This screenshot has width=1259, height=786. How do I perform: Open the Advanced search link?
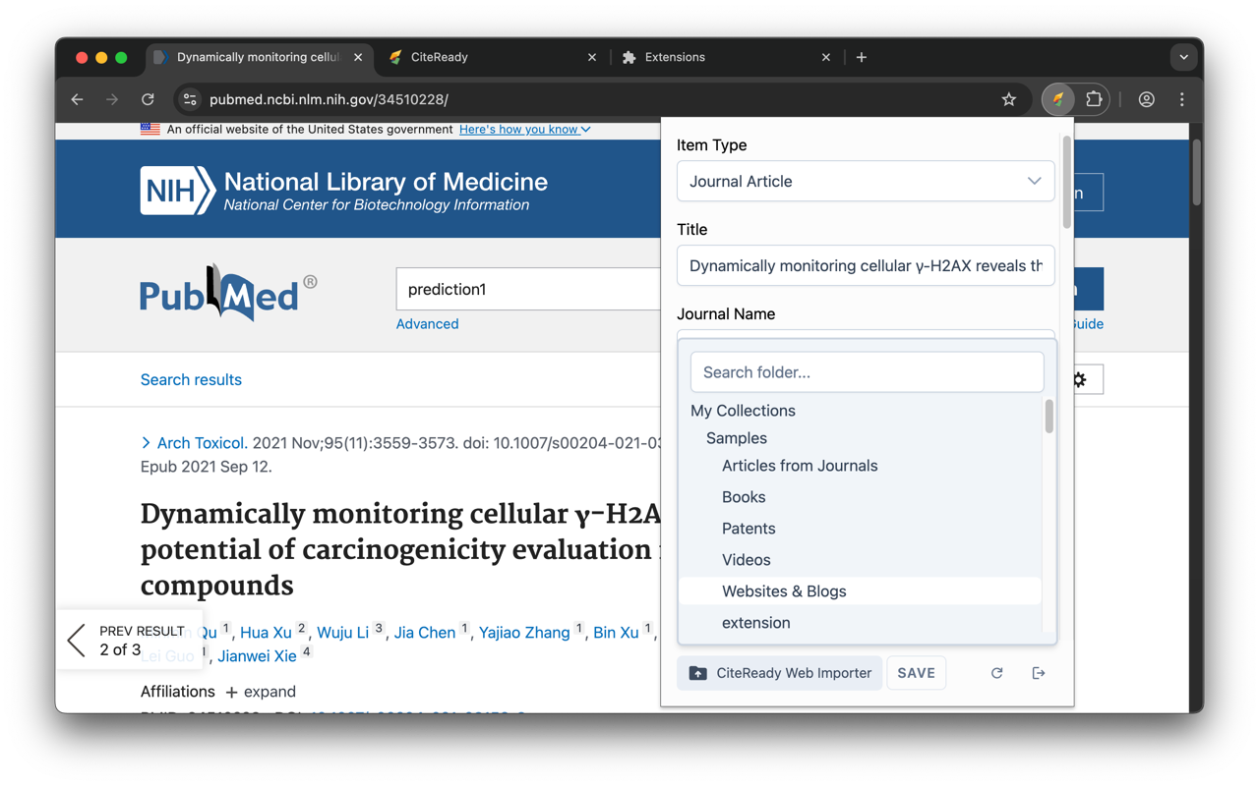(x=427, y=323)
